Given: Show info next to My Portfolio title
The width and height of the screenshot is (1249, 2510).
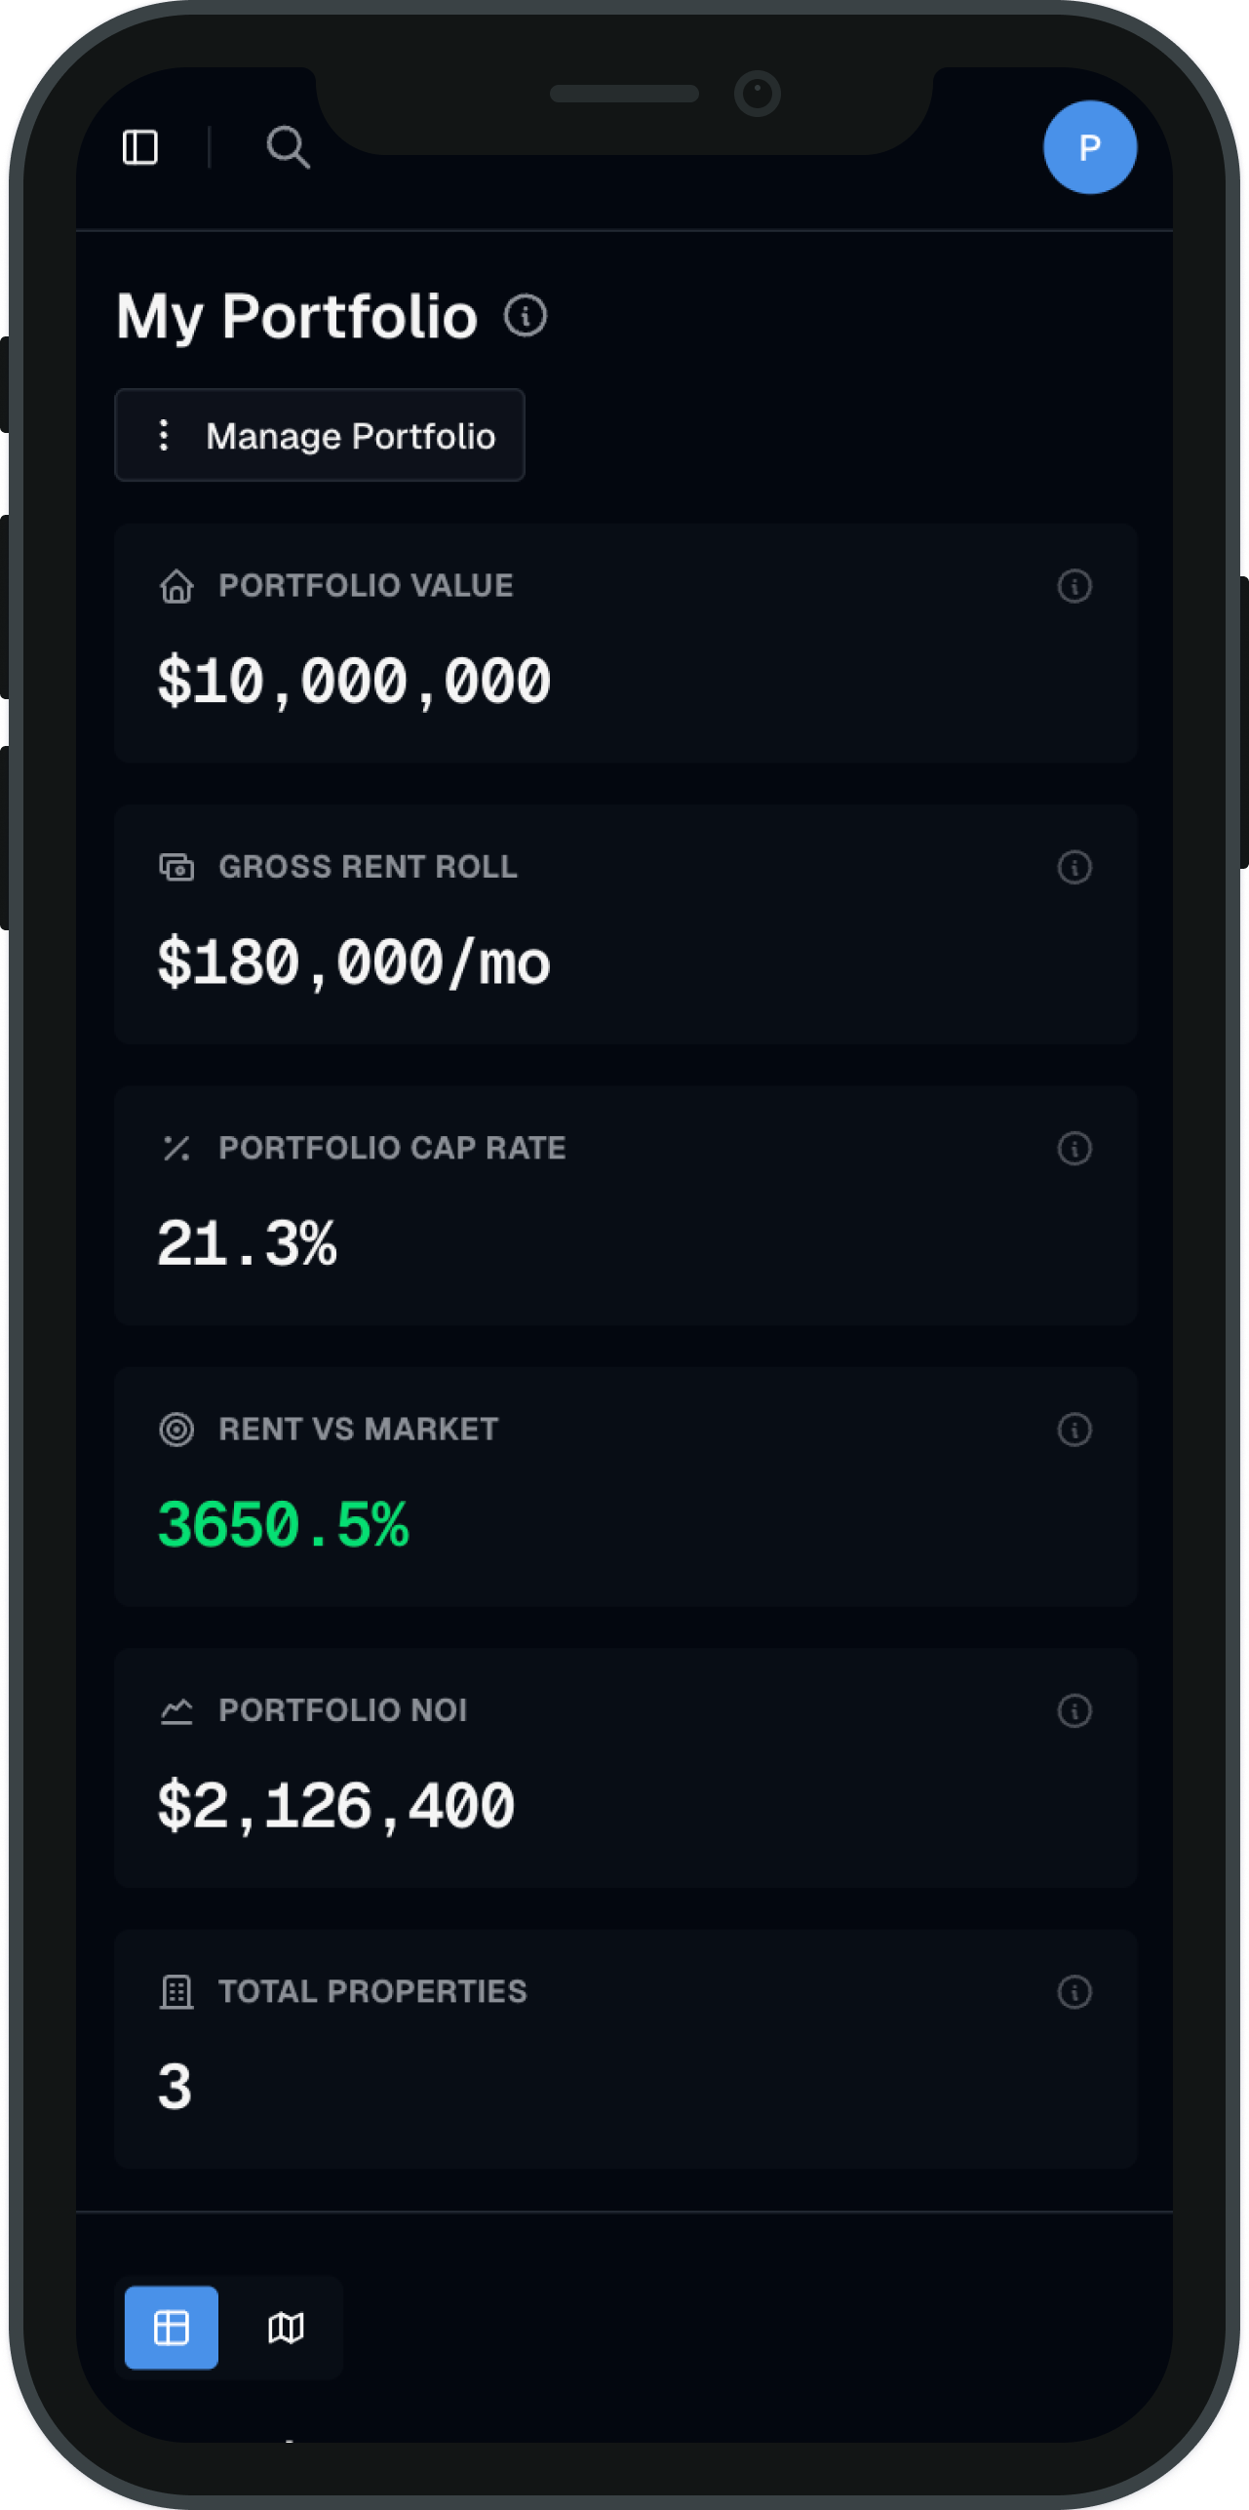Looking at the screenshot, I should (526, 316).
